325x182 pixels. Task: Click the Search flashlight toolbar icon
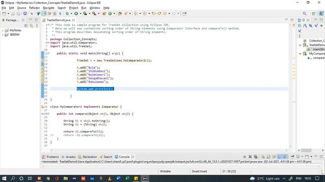[125, 14]
